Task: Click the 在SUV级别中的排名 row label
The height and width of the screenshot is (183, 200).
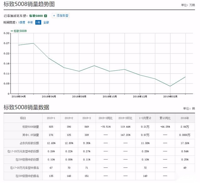Action: click(x=27, y=176)
